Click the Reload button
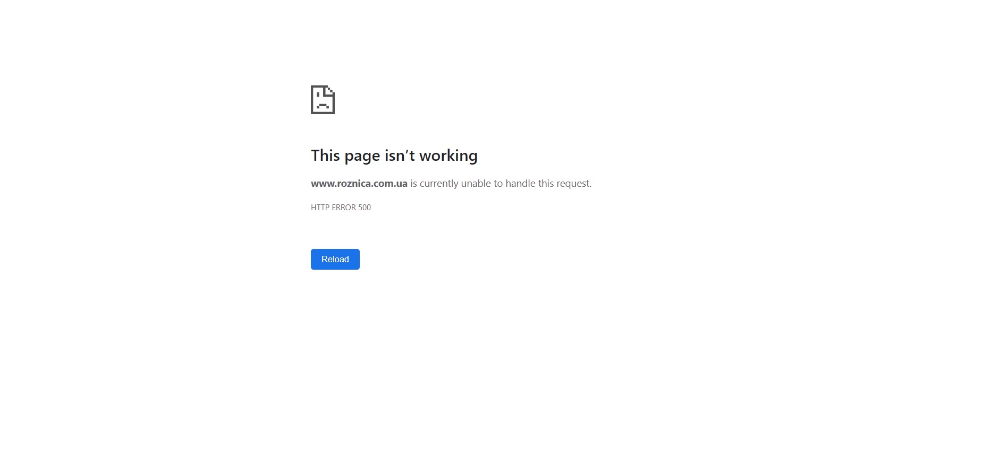The image size is (999, 473). (x=335, y=259)
